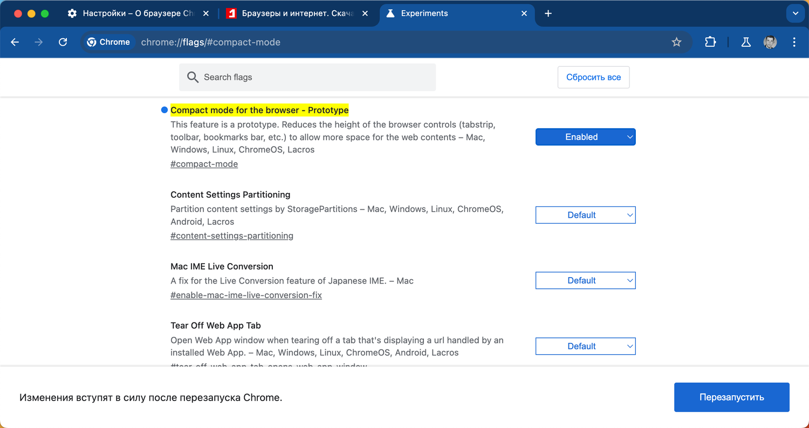The height and width of the screenshot is (428, 809).
Task: Open the Chrome three-dot menu
Action: tap(794, 42)
